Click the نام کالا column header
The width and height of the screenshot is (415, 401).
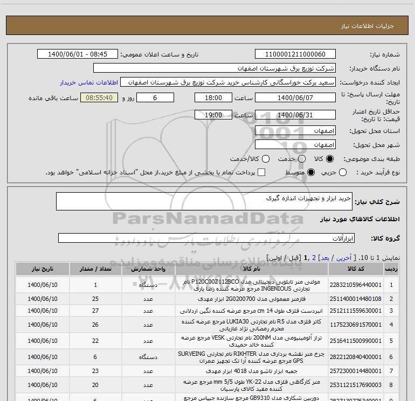click(252, 269)
